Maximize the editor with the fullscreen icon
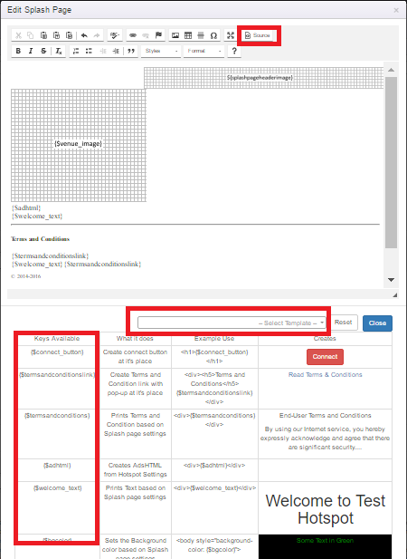Screen dimensions: 407x559 pos(231,35)
